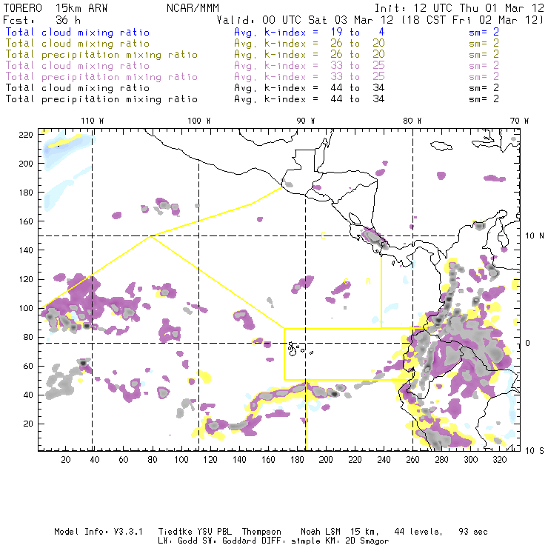Click the 70 W longitude label

[520, 120]
